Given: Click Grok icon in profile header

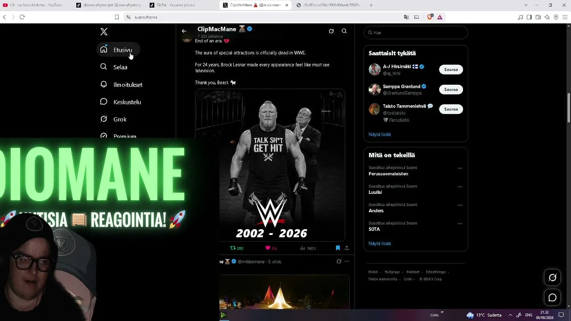Looking at the screenshot, I should [x=331, y=31].
